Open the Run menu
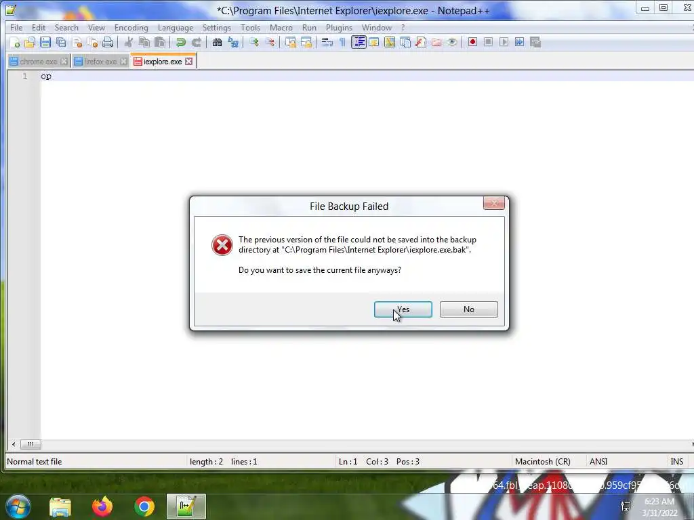The height and width of the screenshot is (520, 694). point(309,27)
